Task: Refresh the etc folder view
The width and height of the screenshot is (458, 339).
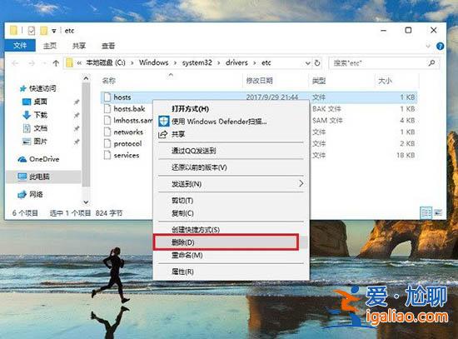Action: click(317, 62)
